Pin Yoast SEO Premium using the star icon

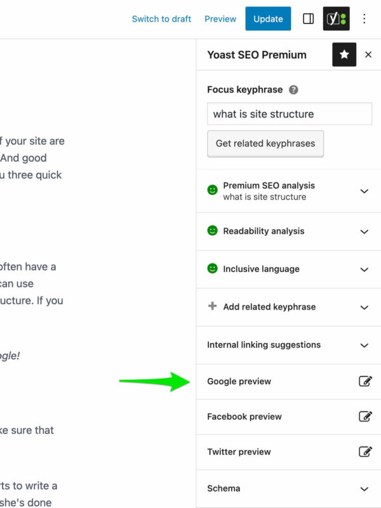pyautogui.click(x=344, y=55)
